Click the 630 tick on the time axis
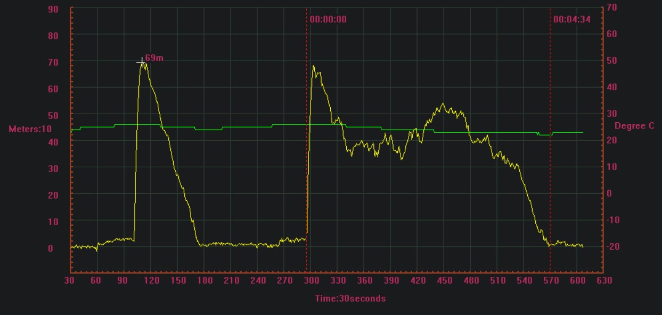The width and height of the screenshot is (662, 315). coord(604,280)
